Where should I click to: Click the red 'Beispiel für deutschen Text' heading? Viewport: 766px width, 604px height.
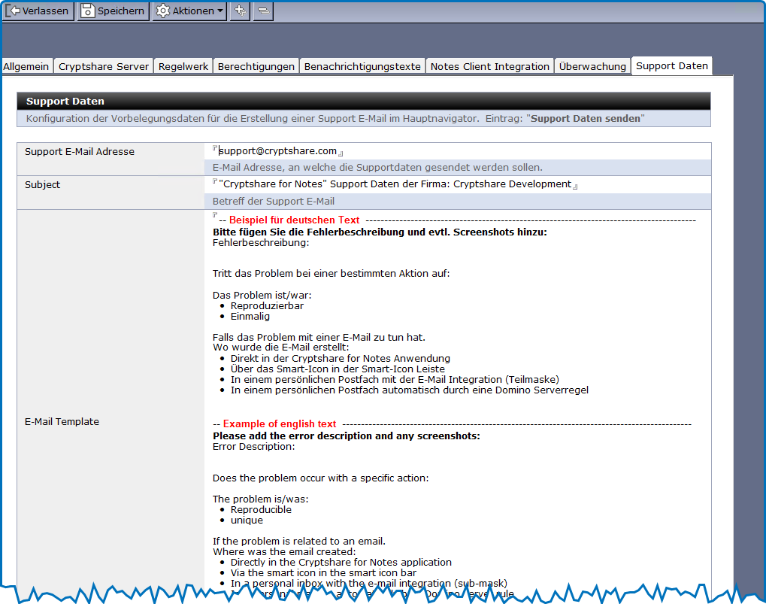pyautogui.click(x=294, y=220)
